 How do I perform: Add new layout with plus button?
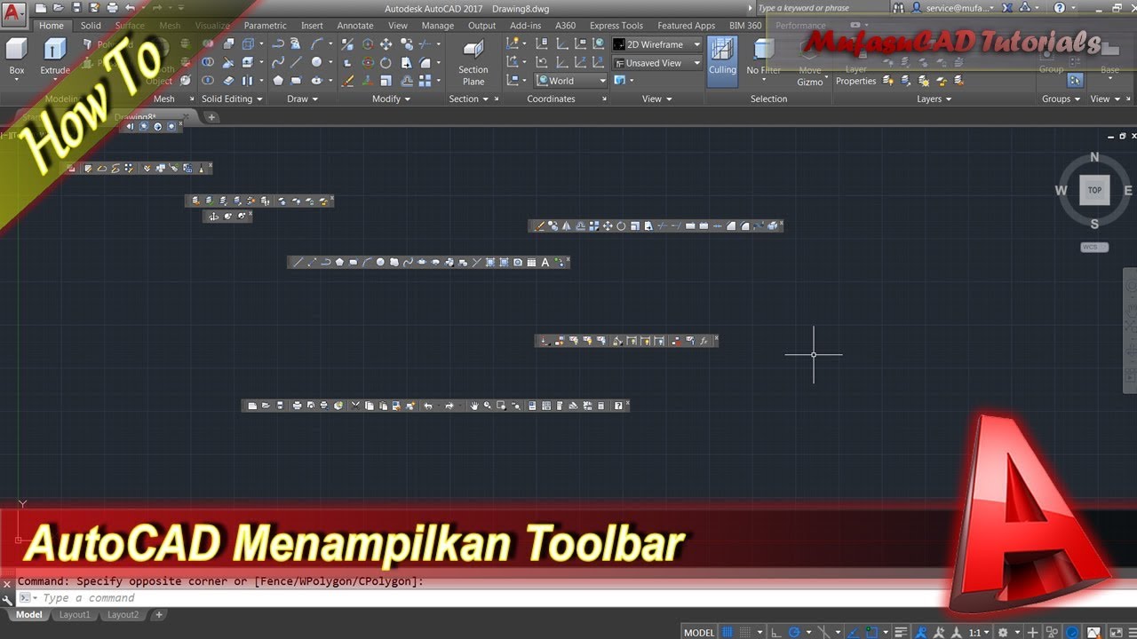coord(159,614)
